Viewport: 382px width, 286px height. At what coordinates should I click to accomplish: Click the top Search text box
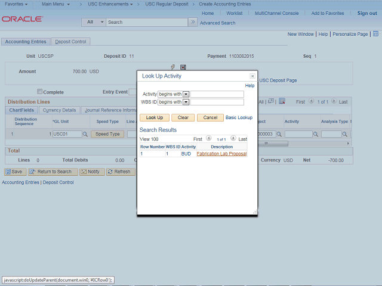[147, 22]
